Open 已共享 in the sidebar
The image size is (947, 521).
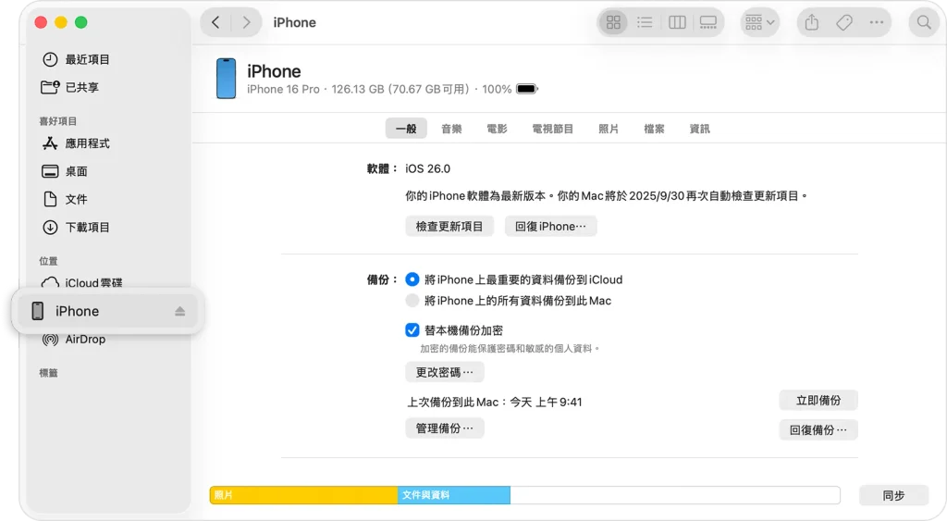point(70,87)
